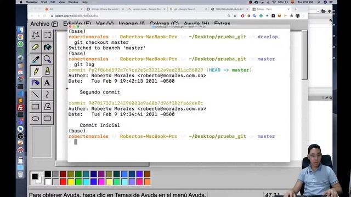Pick the bright red color swatch
Screen dimensions: 351x197
(x=63, y=182)
